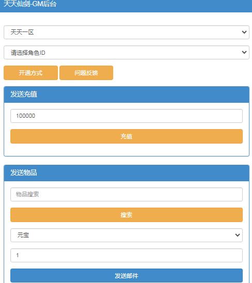The image size is (252, 283).
Task: Click the chevron arrow of the role ID select
Action: [244, 52]
